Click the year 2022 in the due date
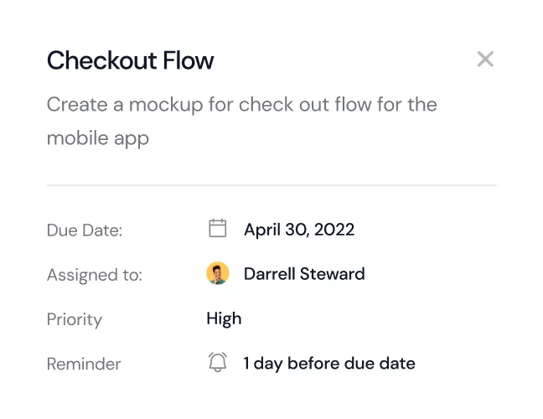This screenshot has width=543, height=419. (x=334, y=230)
